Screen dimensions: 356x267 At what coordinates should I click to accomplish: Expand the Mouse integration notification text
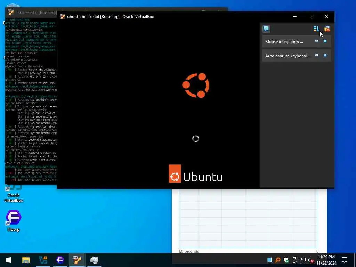[x=284, y=42]
